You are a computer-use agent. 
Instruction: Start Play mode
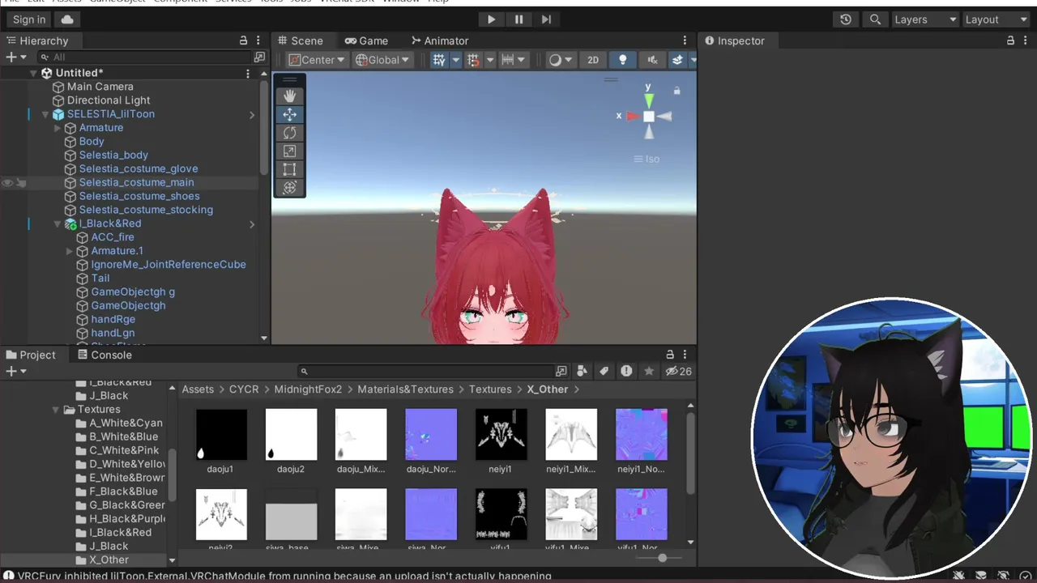tap(491, 19)
